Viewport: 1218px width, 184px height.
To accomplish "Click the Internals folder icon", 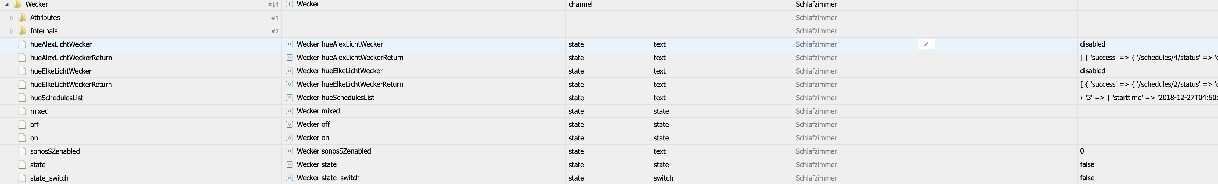I will click(x=22, y=31).
